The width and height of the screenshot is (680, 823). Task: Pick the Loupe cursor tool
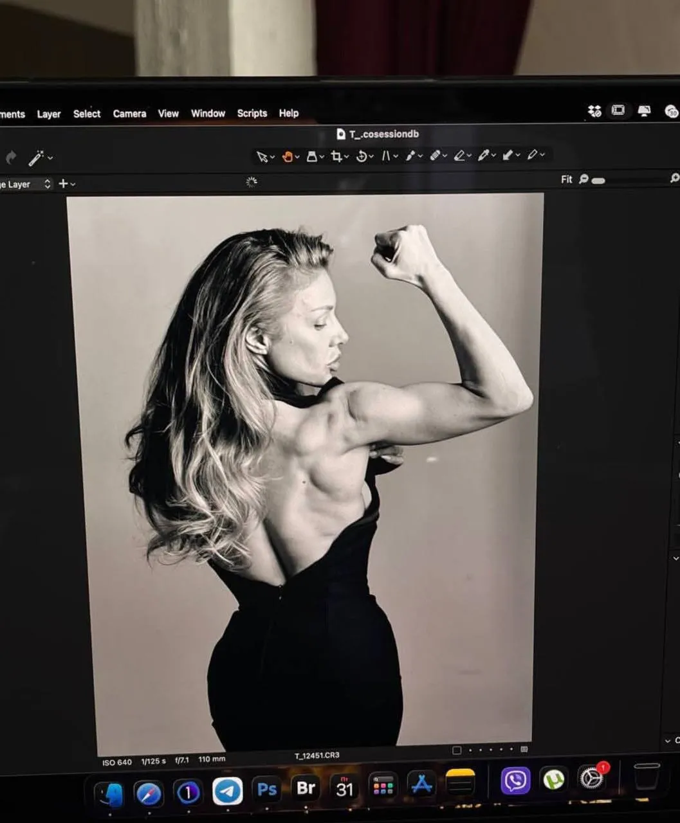312,156
